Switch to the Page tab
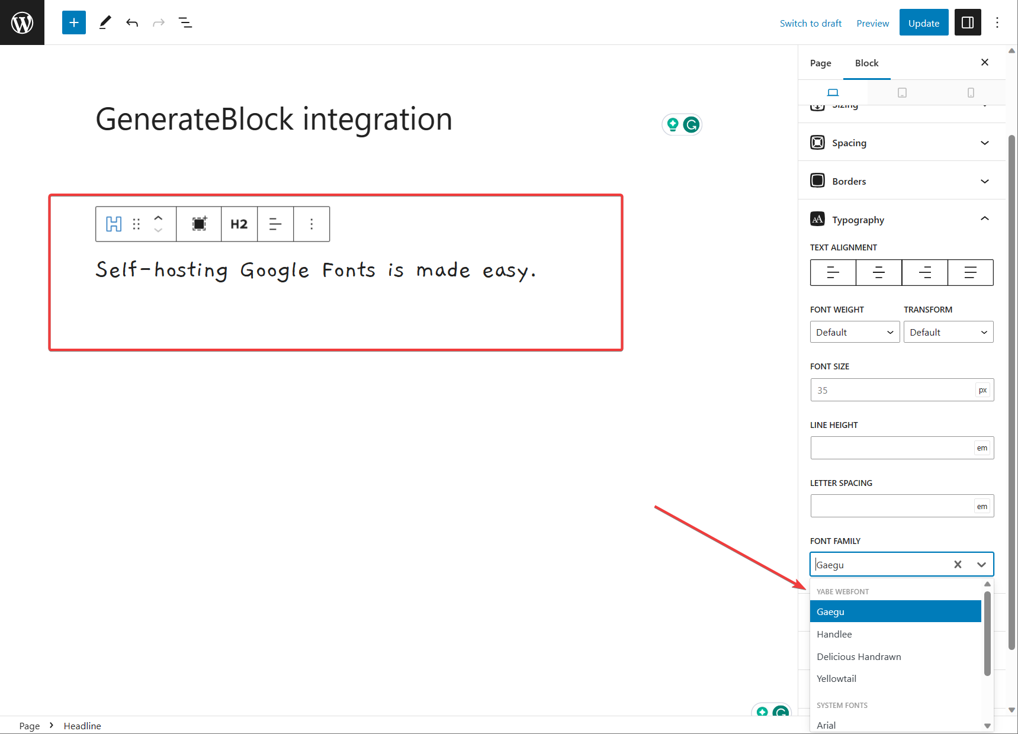Viewport: 1018px width, 734px height. (821, 63)
